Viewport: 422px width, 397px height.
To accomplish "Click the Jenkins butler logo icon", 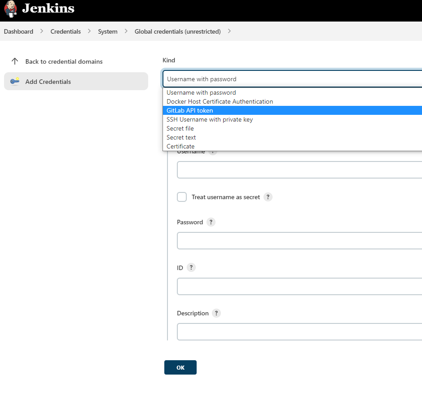I will click(x=10, y=9).
